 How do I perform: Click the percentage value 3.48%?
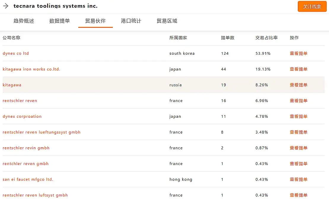(x=262, y=132)
